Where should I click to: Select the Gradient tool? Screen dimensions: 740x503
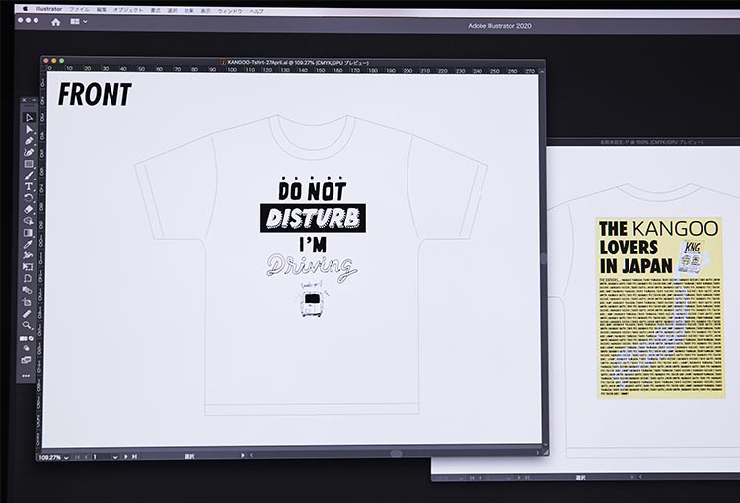(29, 232)
